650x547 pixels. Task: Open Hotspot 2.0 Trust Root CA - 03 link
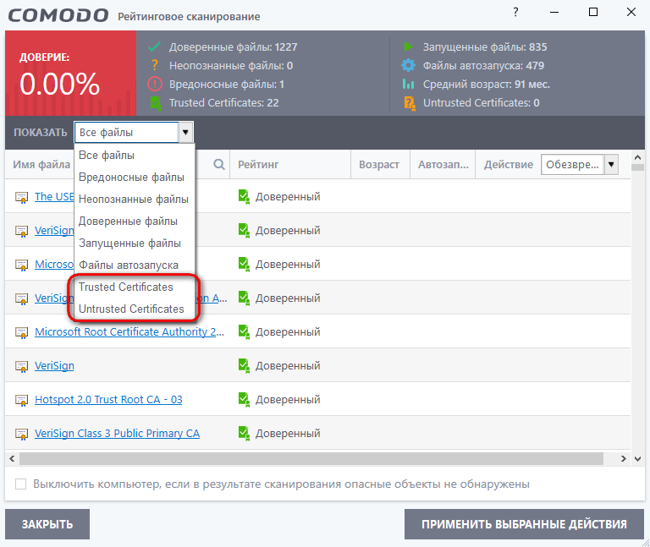[x=108, y=400]
